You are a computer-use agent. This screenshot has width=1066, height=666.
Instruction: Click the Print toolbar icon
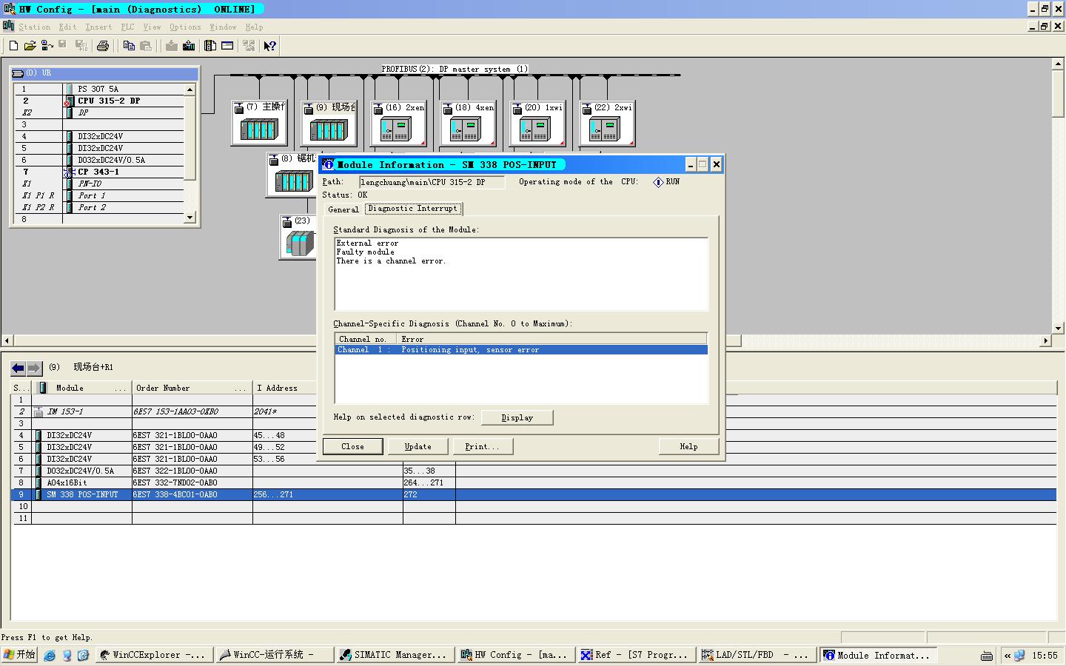[x=103, y=46]
